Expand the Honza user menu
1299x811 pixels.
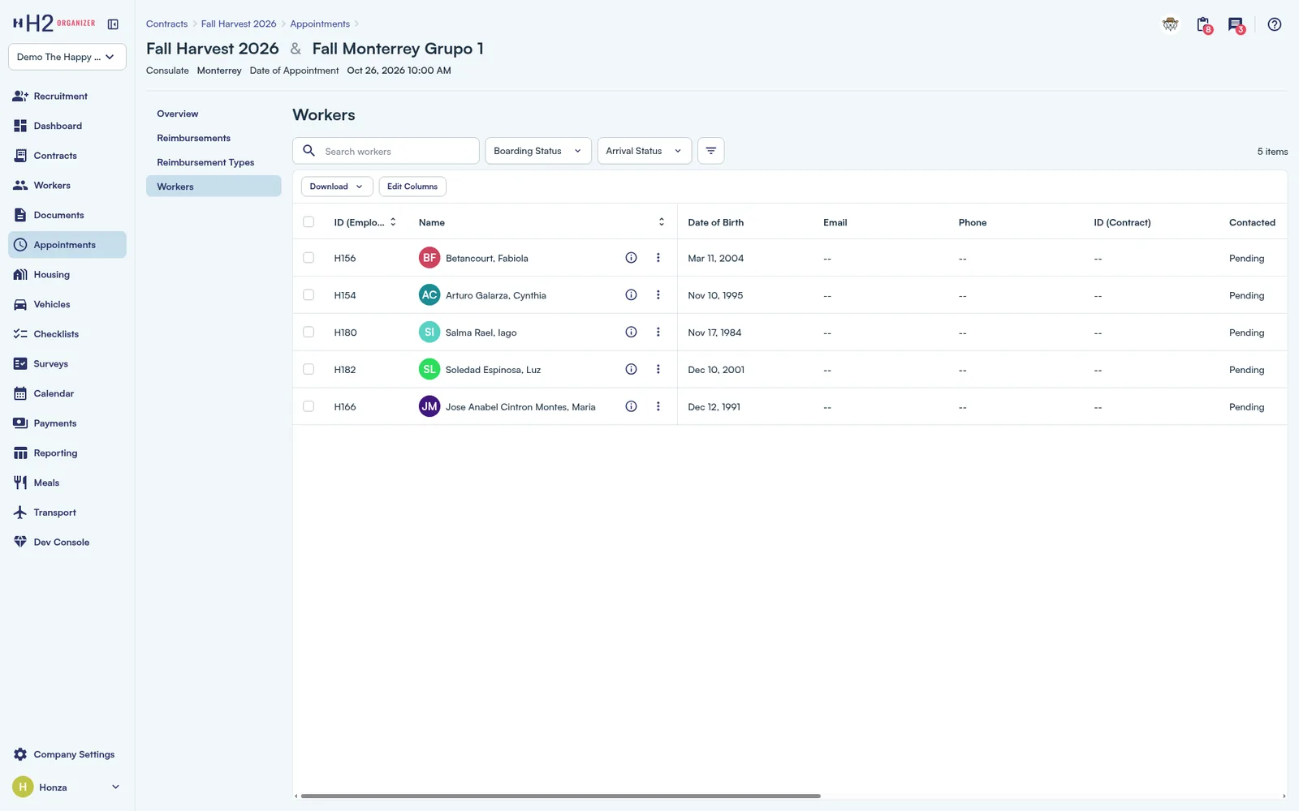click(67, 787)
